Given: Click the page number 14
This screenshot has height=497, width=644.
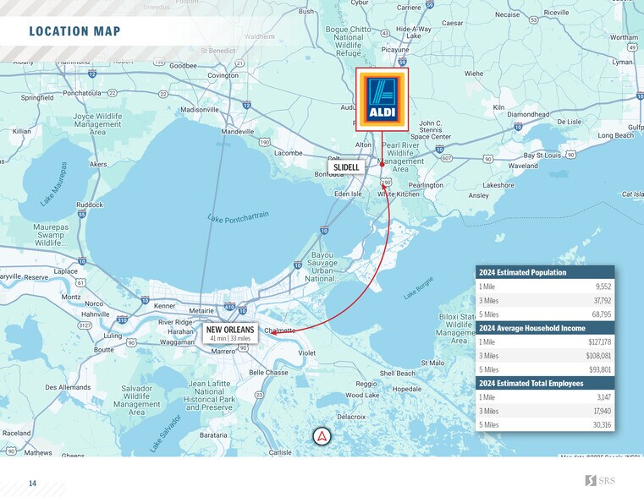Looking at the screenshot, I should click(x=32, y=483).
